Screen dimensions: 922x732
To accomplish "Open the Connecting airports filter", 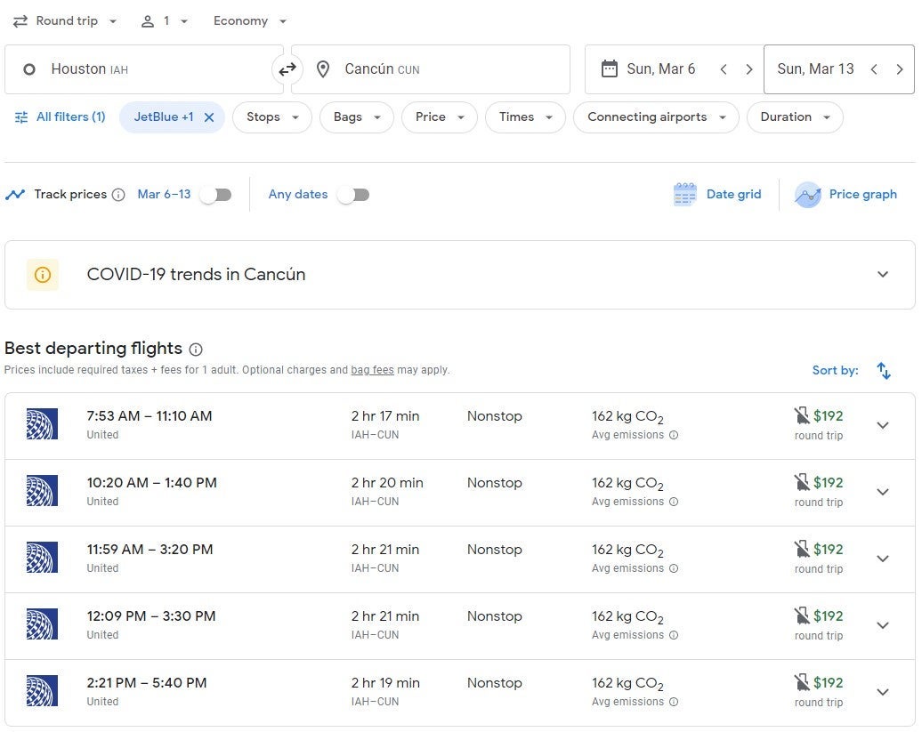I will (x=656, y=117).
